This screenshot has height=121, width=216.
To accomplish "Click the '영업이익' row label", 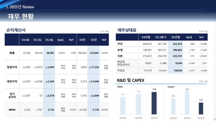I will 12,67.
